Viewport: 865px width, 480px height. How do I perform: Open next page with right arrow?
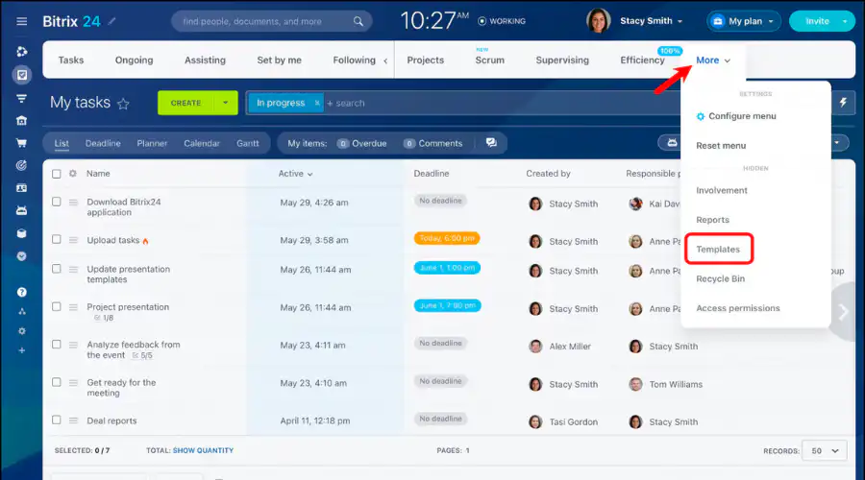pyautogui.click(x=844, y=312)
